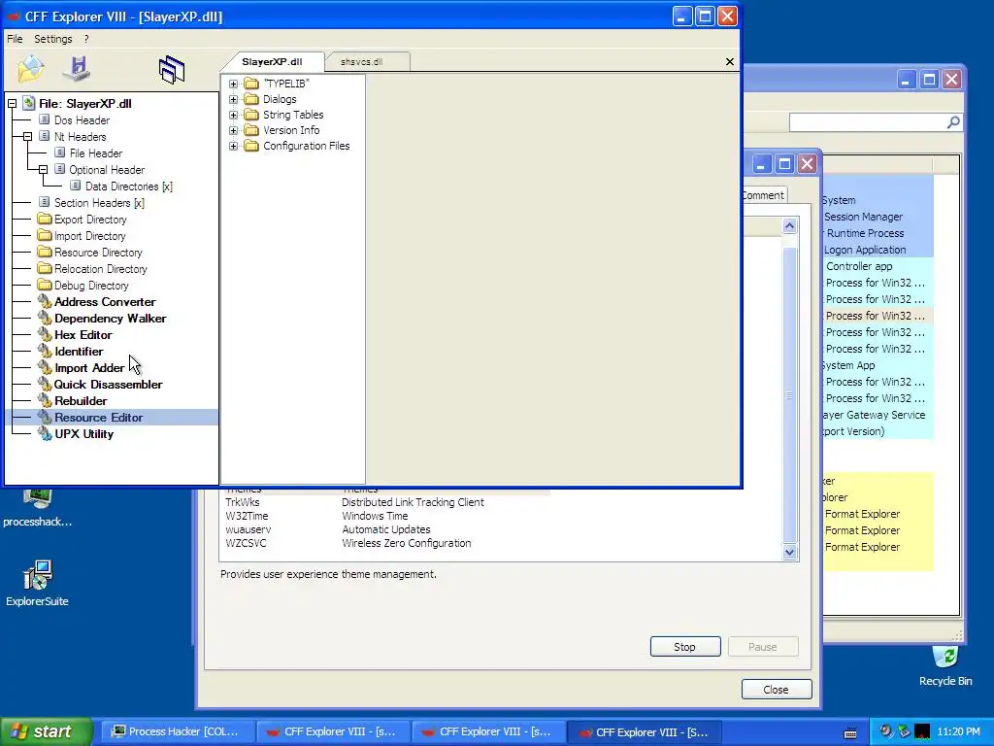Click the Process Hacker search field

pyautogui.click(x=867, y=121)
